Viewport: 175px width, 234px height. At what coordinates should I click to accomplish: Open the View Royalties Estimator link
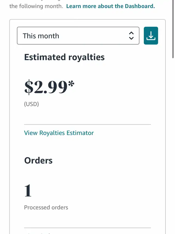point(59,133)
